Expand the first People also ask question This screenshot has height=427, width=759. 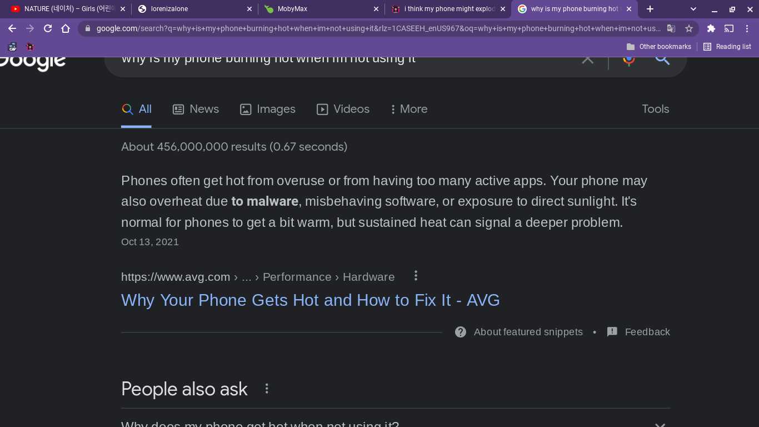click(x=396, y=424)
